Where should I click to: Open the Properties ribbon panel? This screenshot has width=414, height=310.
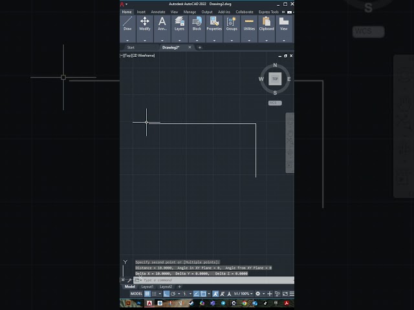click(214, 28)
